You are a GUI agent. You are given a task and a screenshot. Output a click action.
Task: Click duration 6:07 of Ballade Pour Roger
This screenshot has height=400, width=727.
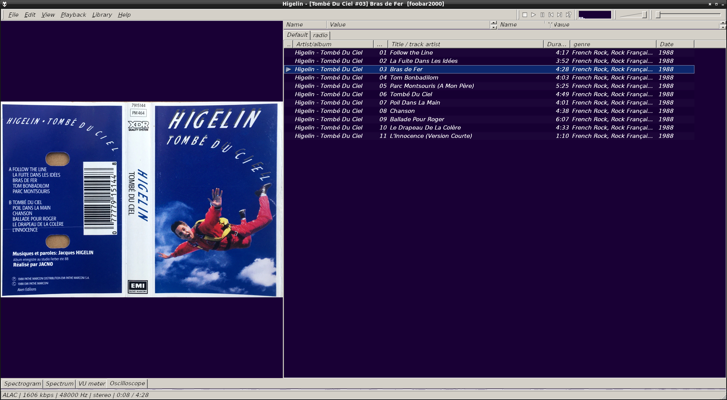tap(562, 119)
